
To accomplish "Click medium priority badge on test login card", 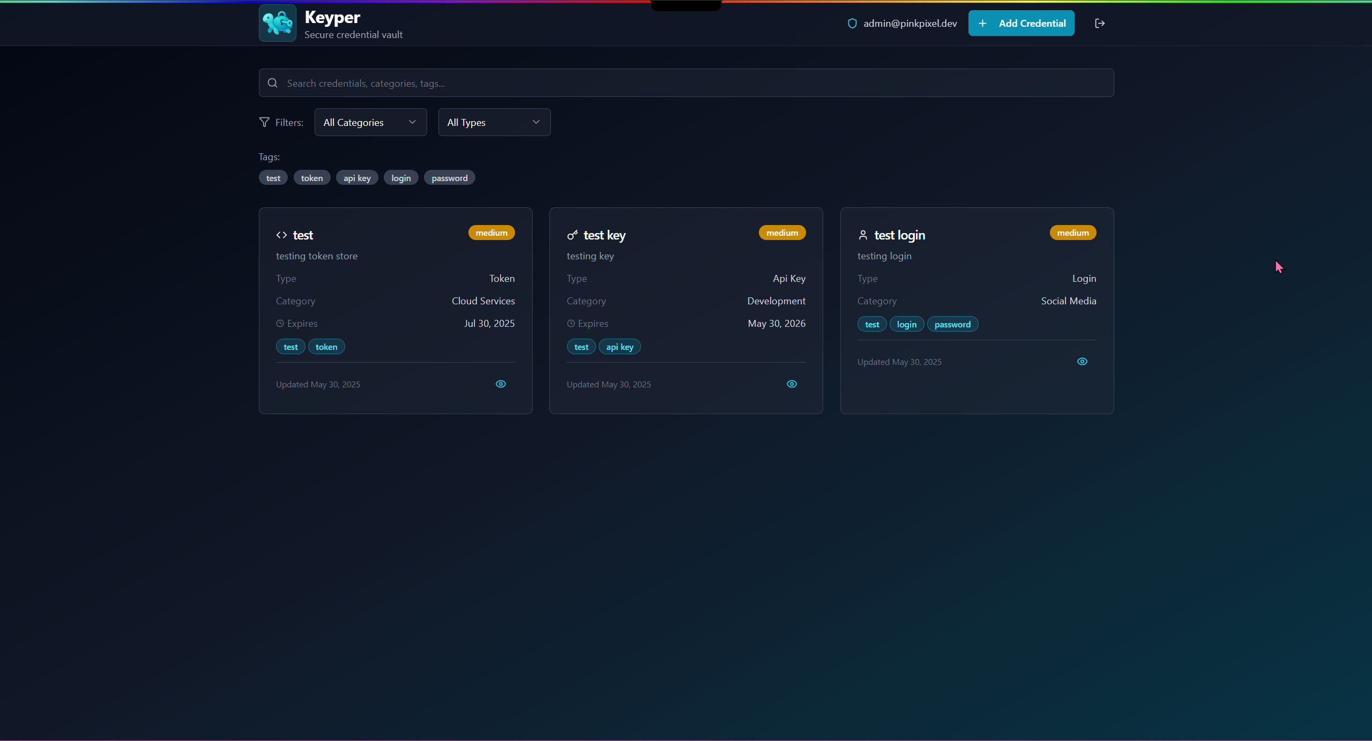I will coord(1073,233).
